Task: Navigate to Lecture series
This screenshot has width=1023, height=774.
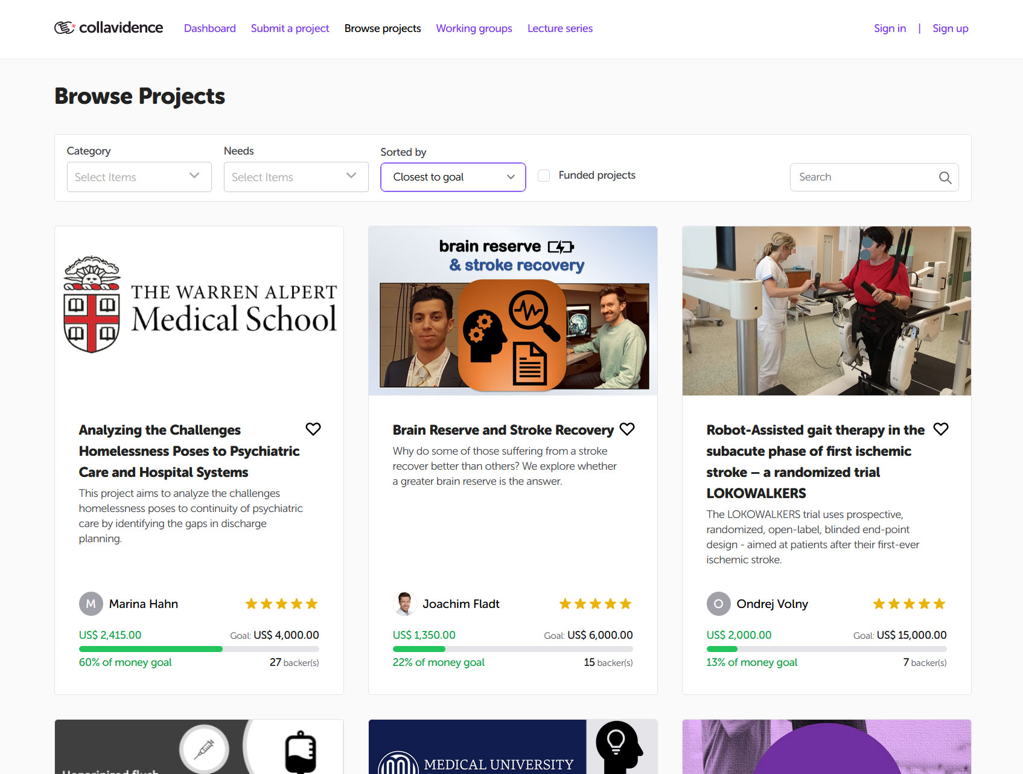Action: tap(559, 28)
